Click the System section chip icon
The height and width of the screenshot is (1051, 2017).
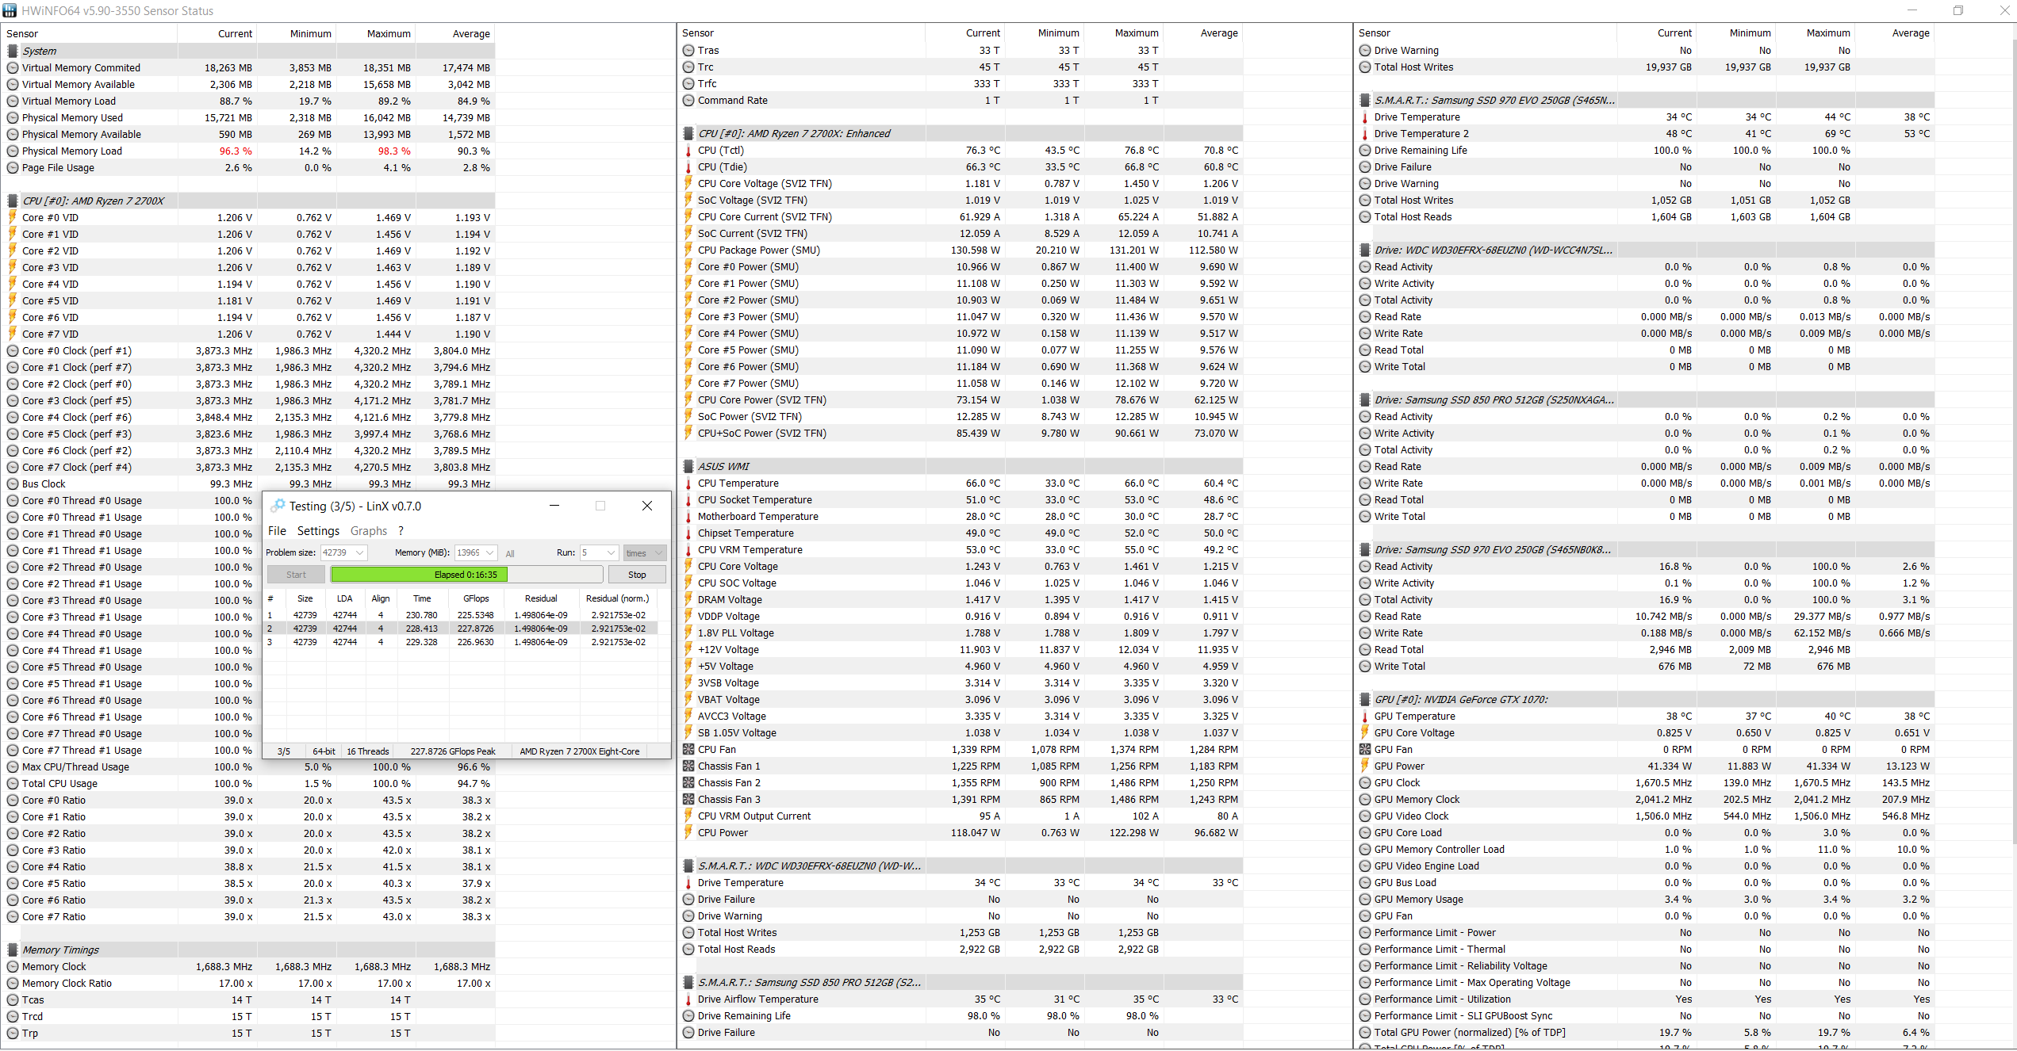(x=13, y=51)
